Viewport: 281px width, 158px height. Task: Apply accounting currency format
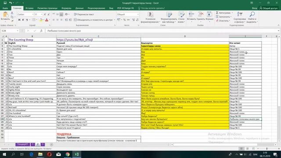tap(119, 20)
